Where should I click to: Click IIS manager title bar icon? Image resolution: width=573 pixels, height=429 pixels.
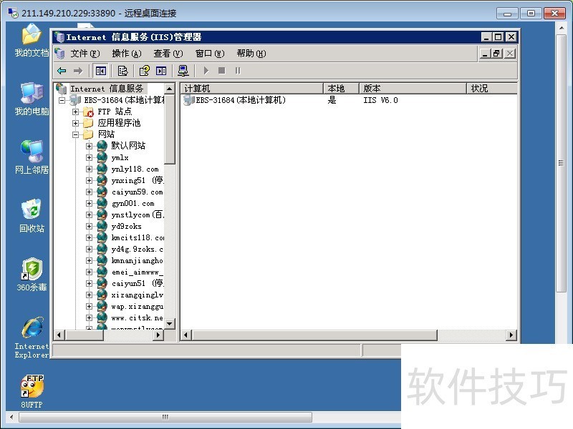click(59, 37)
